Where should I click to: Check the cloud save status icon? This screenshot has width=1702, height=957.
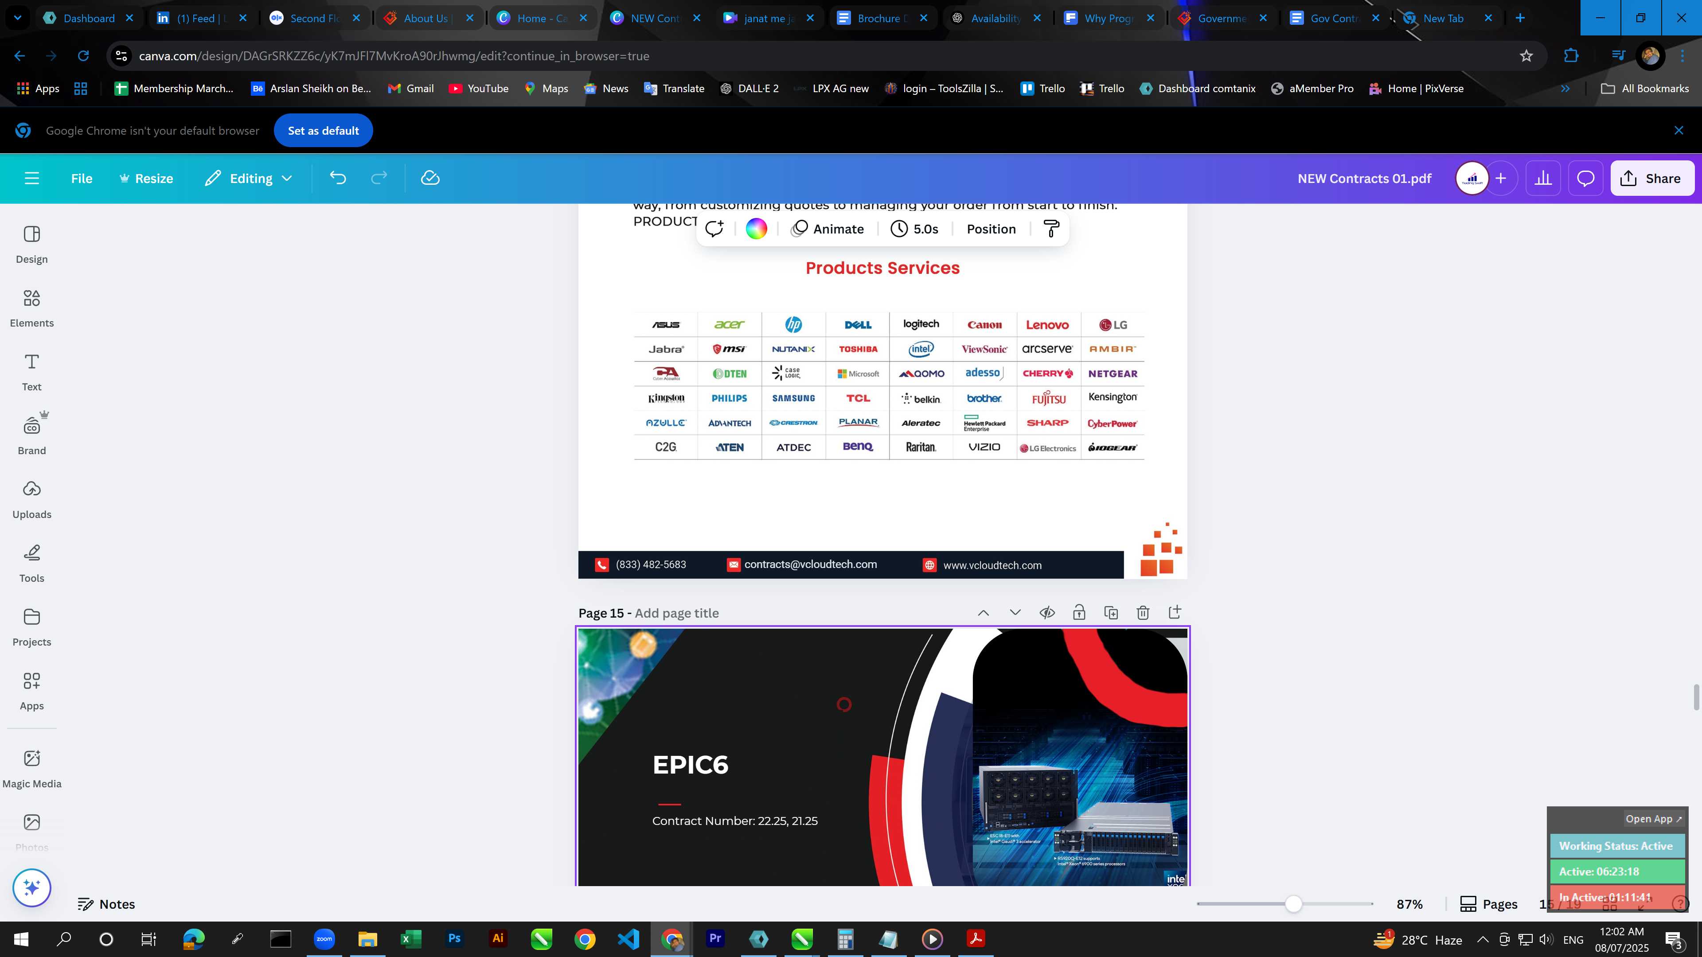coord(430,178)
